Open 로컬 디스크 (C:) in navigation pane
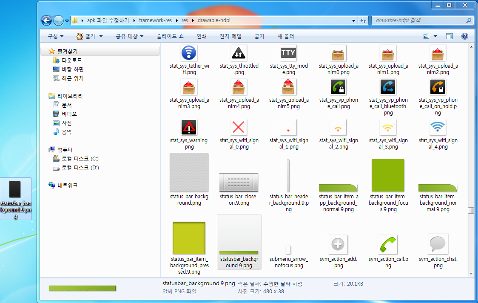Screen dimensions: 478x303 (x=80, y=158)
